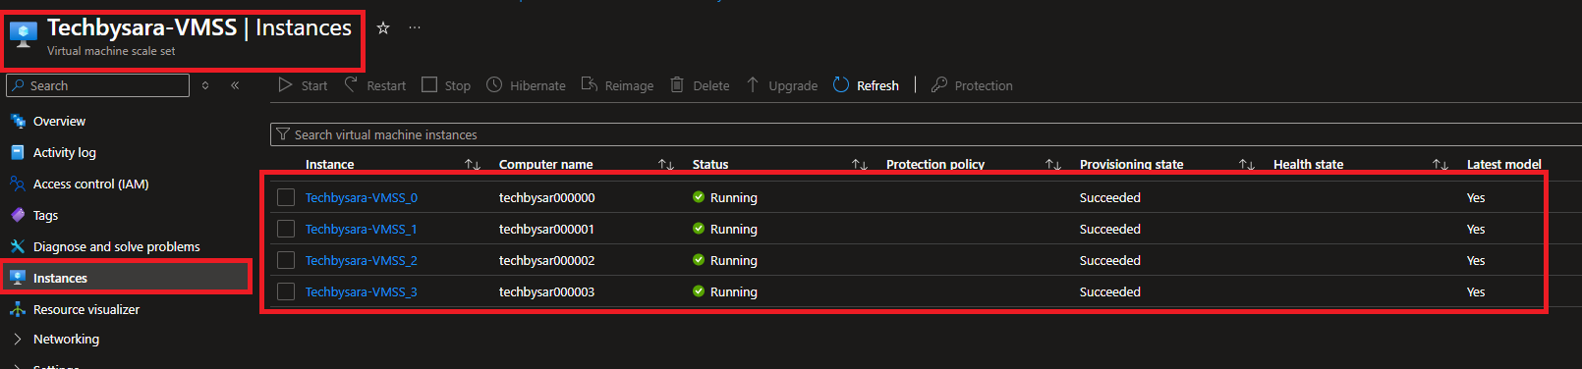Image resolution: width=1582 pixels, height=369 pixels.
Task: Collapse the sidebar with the double-chevron icon
Action: [235, 85]
